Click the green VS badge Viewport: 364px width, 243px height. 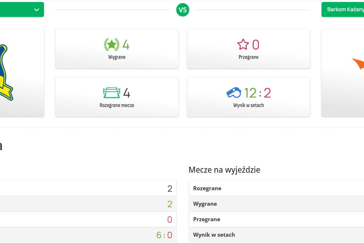183,10
